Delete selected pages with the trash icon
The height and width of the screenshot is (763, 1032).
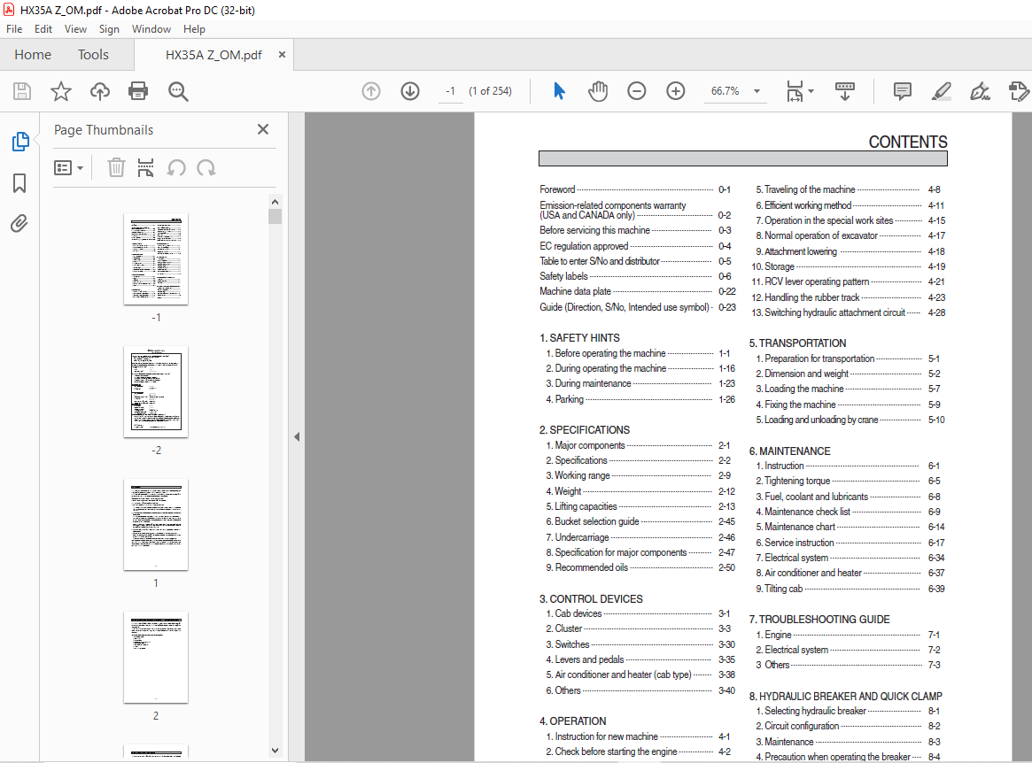click(x=116, y=167)
